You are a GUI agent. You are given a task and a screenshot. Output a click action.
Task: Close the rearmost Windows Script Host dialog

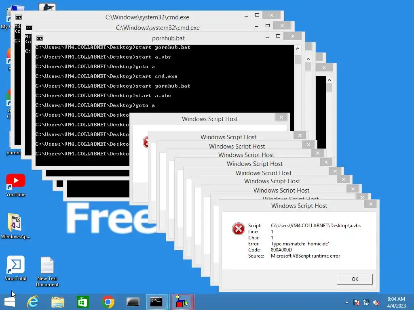(x=281, y=117)
